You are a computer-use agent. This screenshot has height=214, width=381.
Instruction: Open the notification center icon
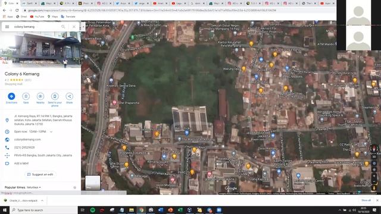tap(374, 210)
